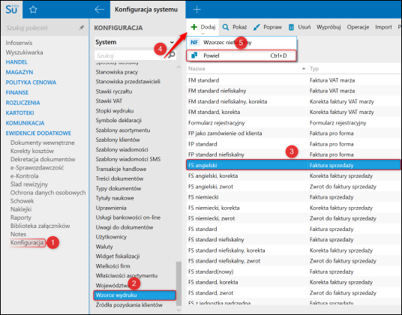Screen dimensions: 402x315
Task: Click the Su PRO application logo
Action: (11, 10)
